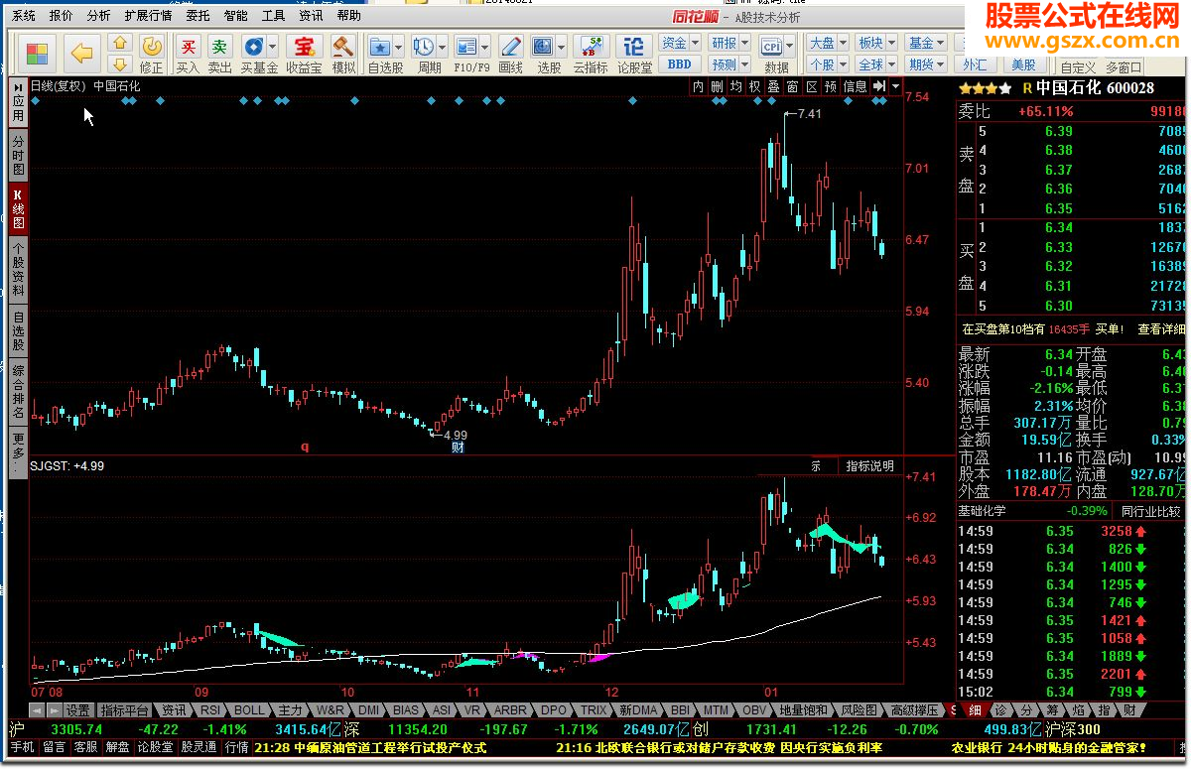
Task: Open the chart header down-arrow menu
Action: [895, 86]
